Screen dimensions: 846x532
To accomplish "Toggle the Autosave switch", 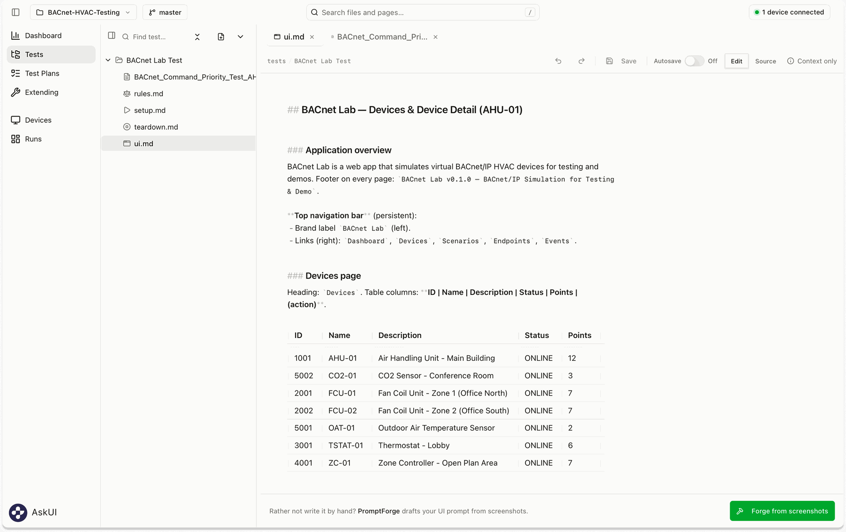I will (x=694, y=61).
